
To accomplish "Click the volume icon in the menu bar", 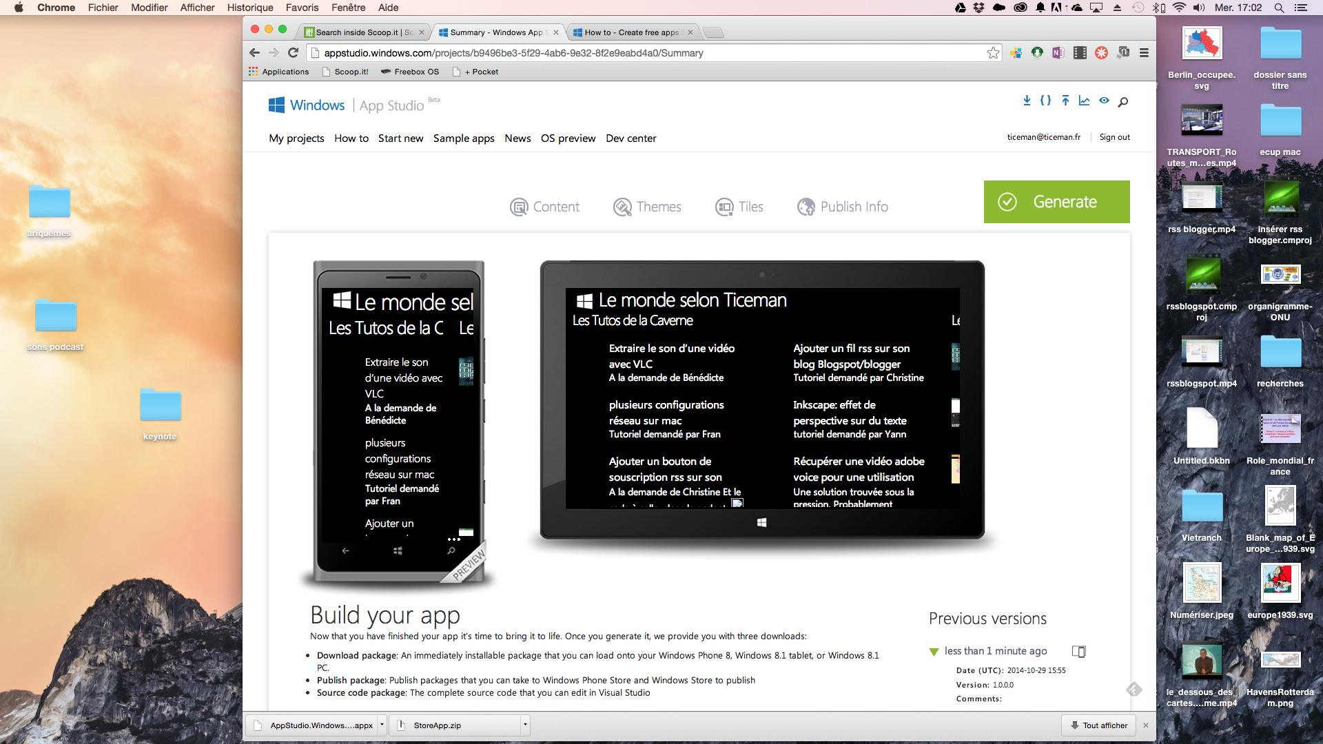I will [x=1200, y=8].
